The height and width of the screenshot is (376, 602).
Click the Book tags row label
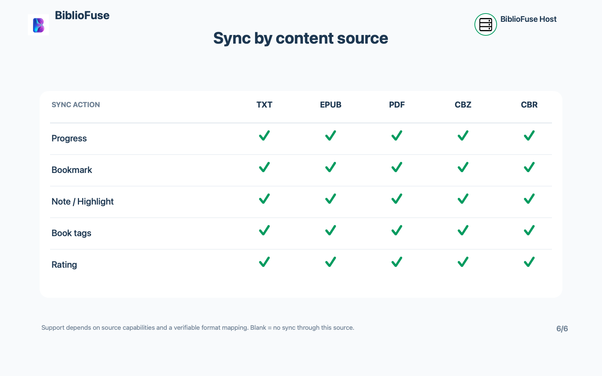click(71, 233)
